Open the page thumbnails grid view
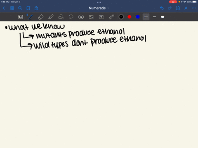Screen dimensions: 198x148 [x=12, y=8]
